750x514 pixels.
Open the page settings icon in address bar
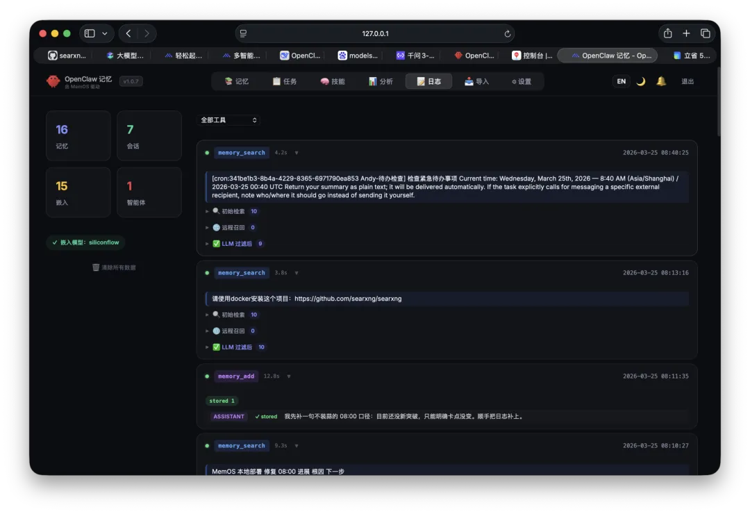243,33
